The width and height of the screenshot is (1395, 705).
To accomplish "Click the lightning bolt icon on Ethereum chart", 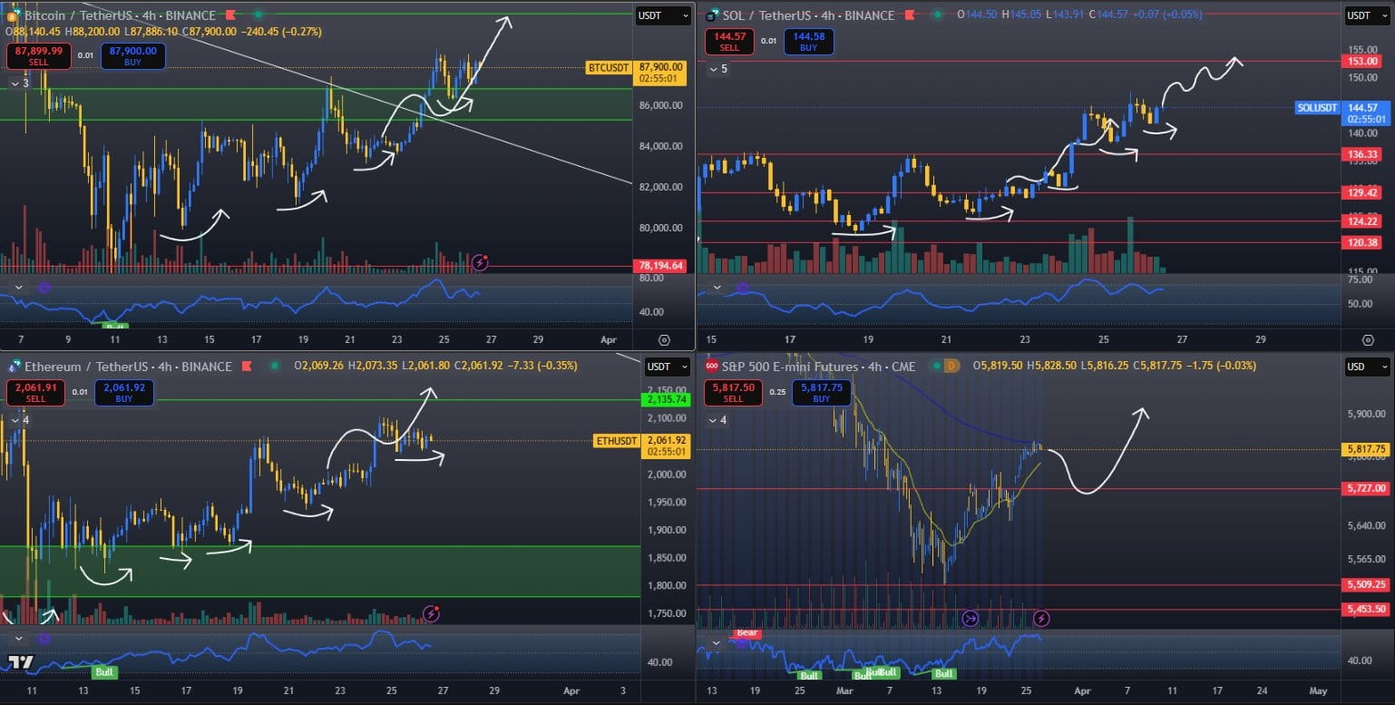I will pyautogui.click(x=431, y=614).
